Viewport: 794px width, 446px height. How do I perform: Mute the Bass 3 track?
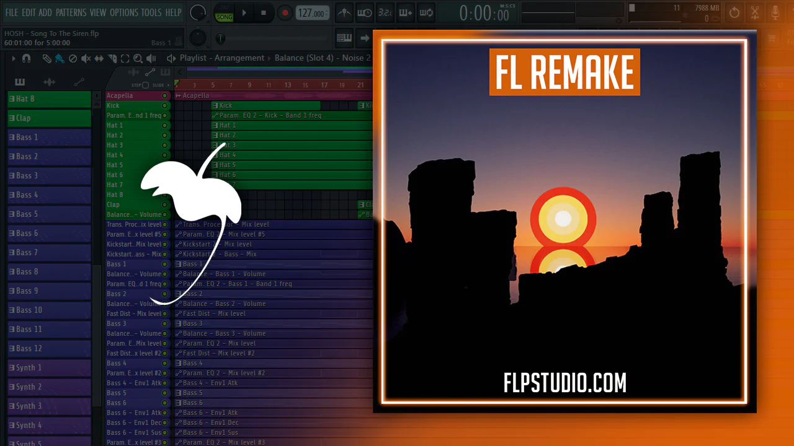tap(164, 324)
